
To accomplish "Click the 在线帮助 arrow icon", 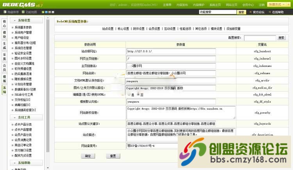I will (270, 12).
